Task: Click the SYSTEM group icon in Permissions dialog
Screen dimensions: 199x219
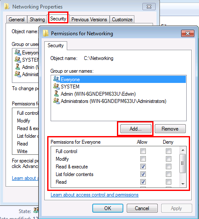Action: click(x=57, y=86)
